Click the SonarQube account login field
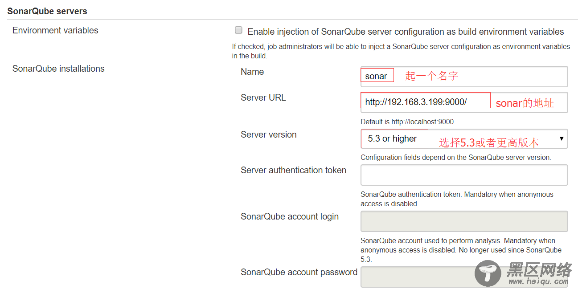 tap(464, 221)
